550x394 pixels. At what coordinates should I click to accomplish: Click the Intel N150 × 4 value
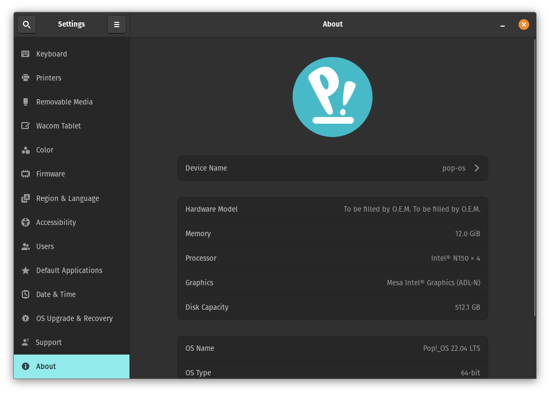coord(456,258)
